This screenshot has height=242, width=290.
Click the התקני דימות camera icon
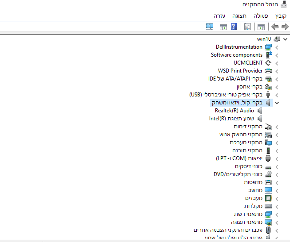(268, 127)
